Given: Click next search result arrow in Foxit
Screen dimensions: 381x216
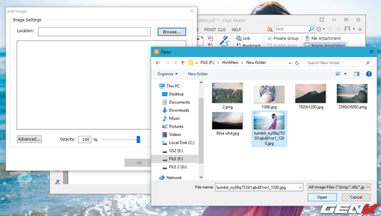Looking at the screenshot, I should [339, 29].
